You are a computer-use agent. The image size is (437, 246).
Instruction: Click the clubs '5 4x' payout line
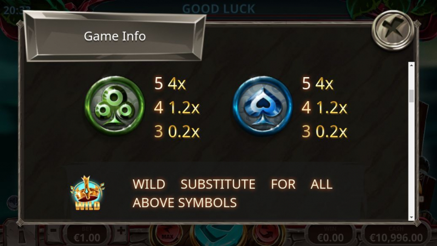pos(170,83)
